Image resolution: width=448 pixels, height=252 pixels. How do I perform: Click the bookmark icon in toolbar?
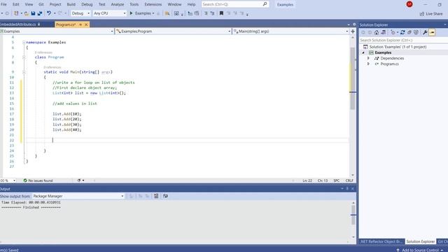(221, 13)
